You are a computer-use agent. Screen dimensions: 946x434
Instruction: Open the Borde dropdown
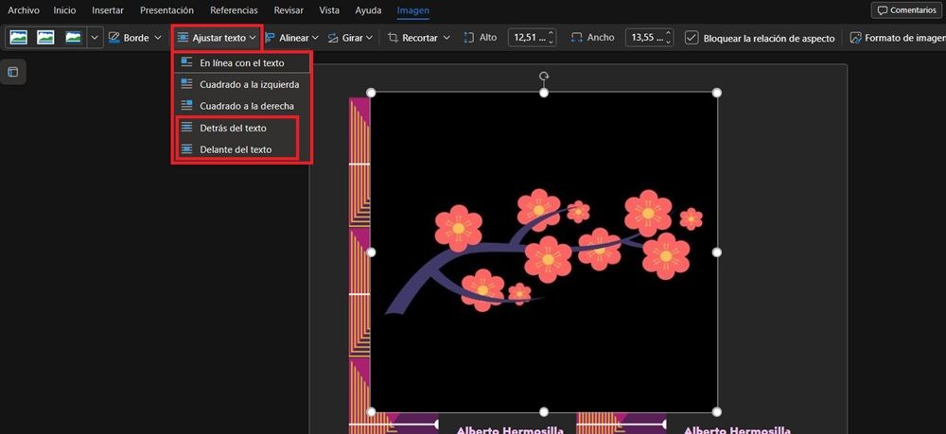[x=135, y=38]
